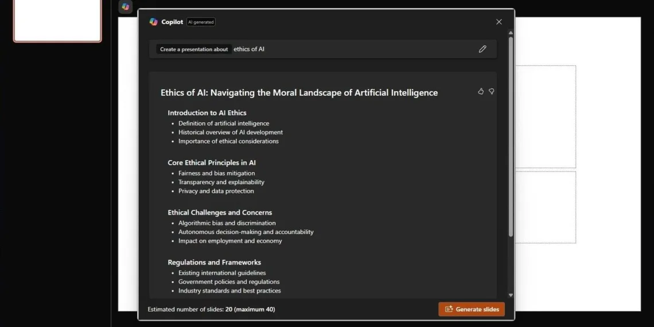654x327 pixels.
Task: Select the "Ethical Challenges and Concerns" heading
Action: point(220,213)
